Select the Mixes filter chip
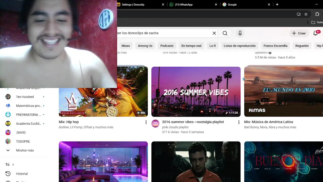This screenshot has width=323, height=182. click(x=126, y=46)
